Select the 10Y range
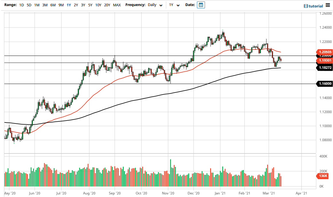Screen dimensions: 333x197 point(98,5)
